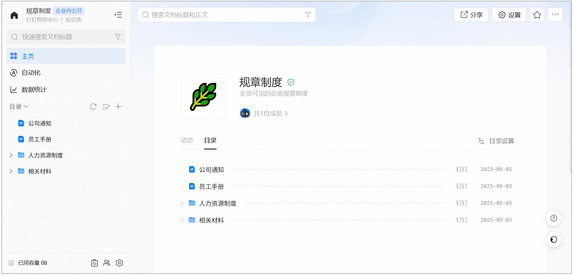The height and width of the screenshot is (275, 573).
Task: Open the gear settings icon at the sidebar bottom
Action: pyautogui.click(x=120, y=263)
